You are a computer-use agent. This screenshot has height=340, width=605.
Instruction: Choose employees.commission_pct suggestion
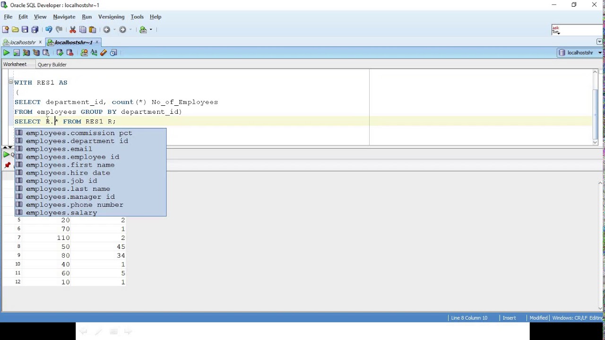(90, 133)
